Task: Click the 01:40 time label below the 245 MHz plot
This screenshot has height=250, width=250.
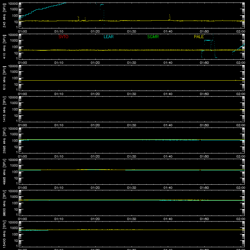Action: click(x=168, y=32)
